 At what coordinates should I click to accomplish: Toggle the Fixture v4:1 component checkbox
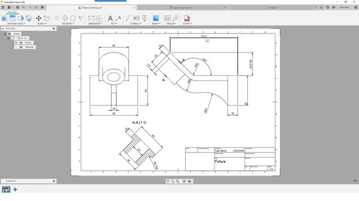point(13,38)
